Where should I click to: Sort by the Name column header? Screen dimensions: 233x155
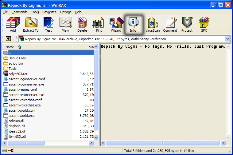coord(37,47)
